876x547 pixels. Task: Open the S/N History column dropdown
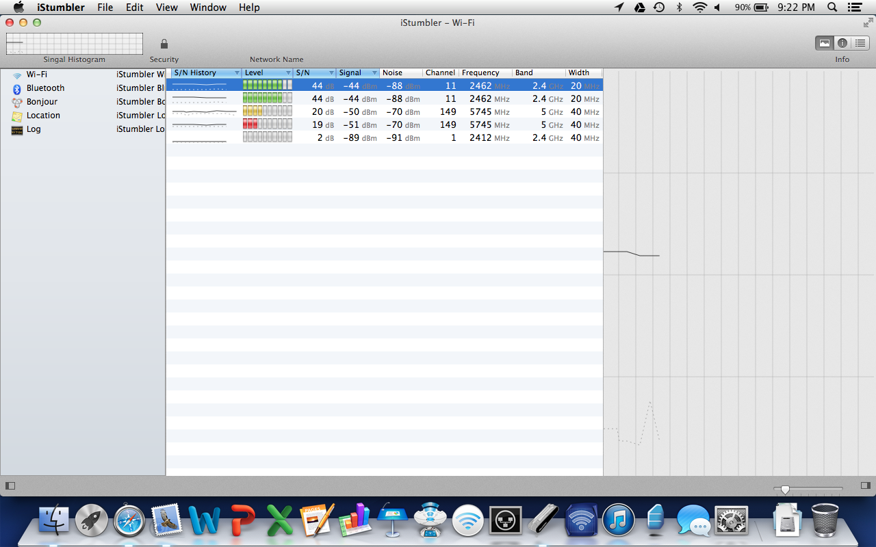click(x=237, y=72)
